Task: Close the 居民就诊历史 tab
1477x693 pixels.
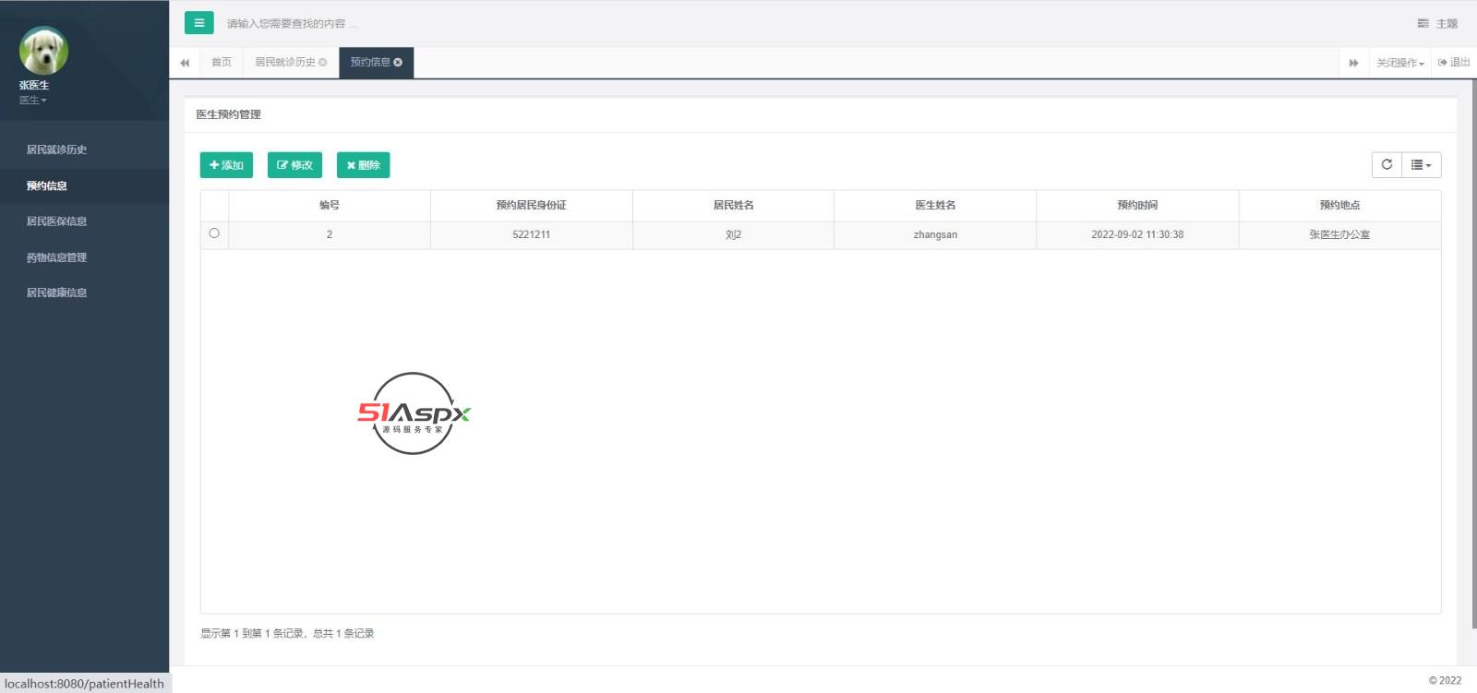Action: [x=322, y=62]
